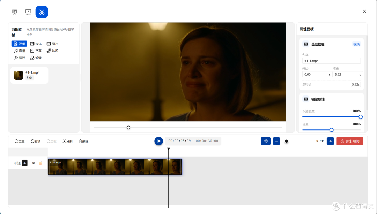Click the fit-timeline-to-width blue icon button

[266, 141]
